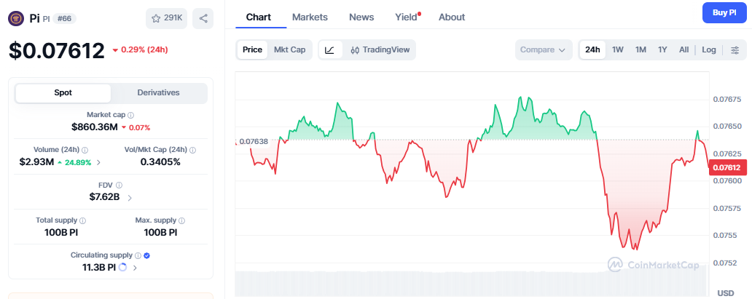Click the Max. supply info icon
The height and width of the screenshot is (299, 752).
(181, 220)
